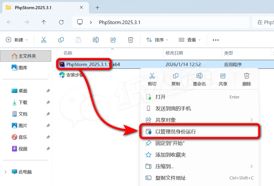
Task: Close the PhpStorm.2025.3.1 tab
Action: pyautogui.click(x=81, y=8)
